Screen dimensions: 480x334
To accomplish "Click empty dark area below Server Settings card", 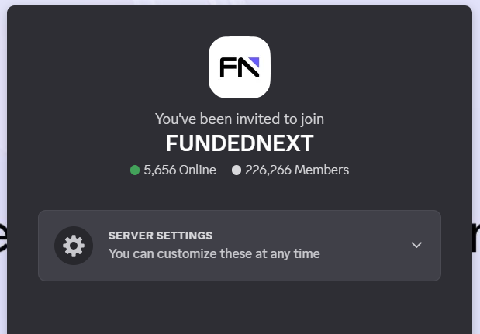I will [240, 308].
